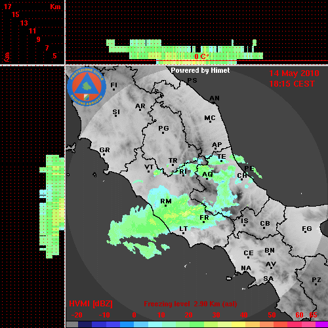This screenshot has width=328, height=328.
Task: Select the AQ station marker
Action: [x=207, y=175]
